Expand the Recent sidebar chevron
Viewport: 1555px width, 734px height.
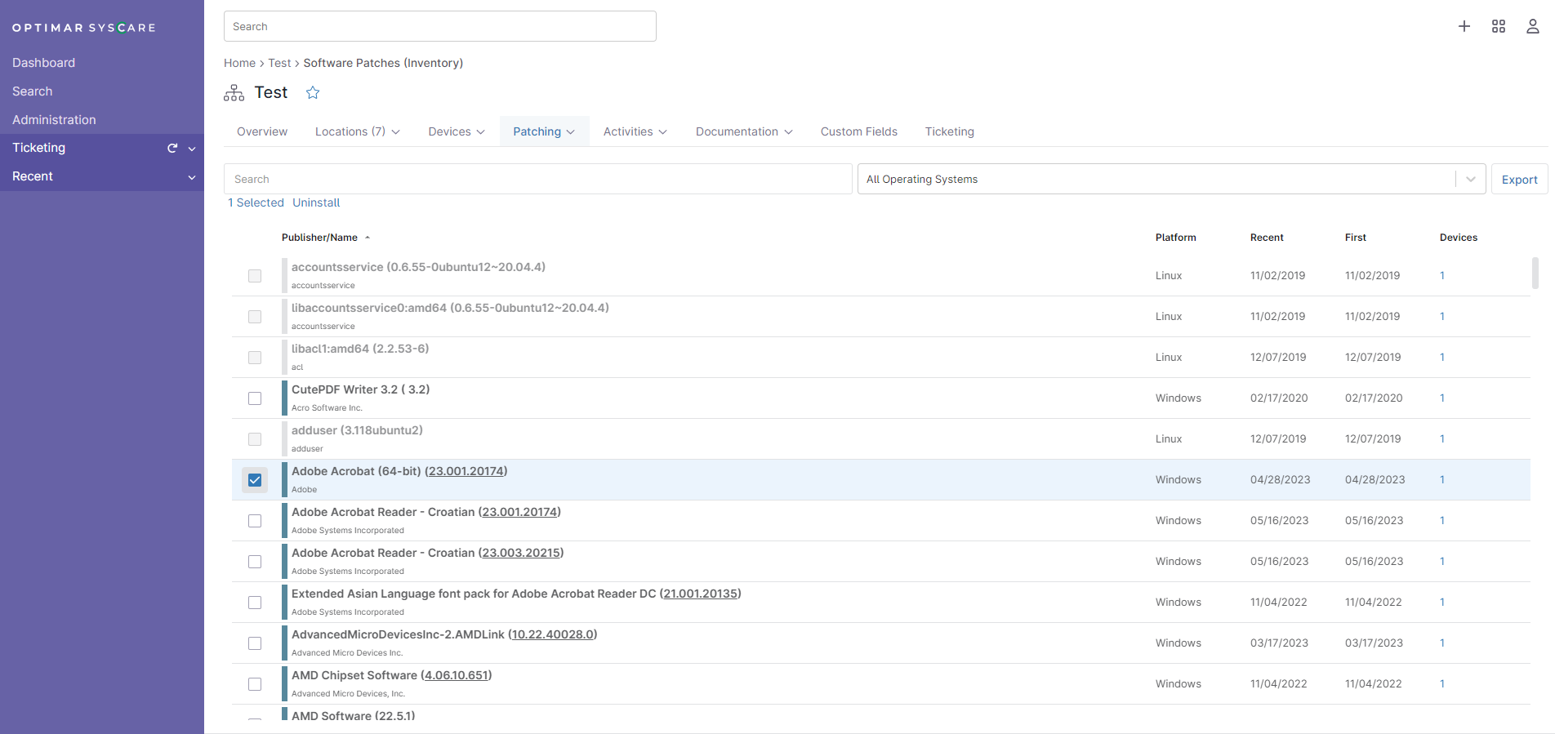click(x=192, y=177)
